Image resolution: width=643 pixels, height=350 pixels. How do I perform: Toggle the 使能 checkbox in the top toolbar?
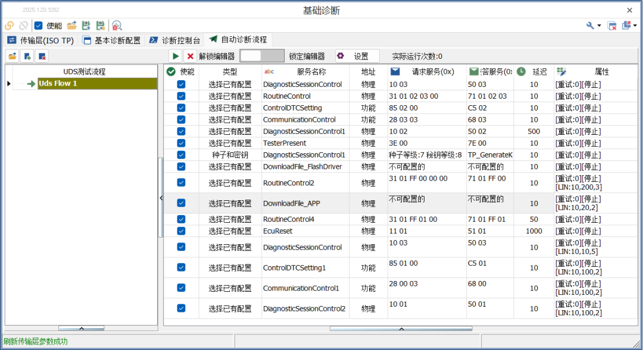pos(38,26)
